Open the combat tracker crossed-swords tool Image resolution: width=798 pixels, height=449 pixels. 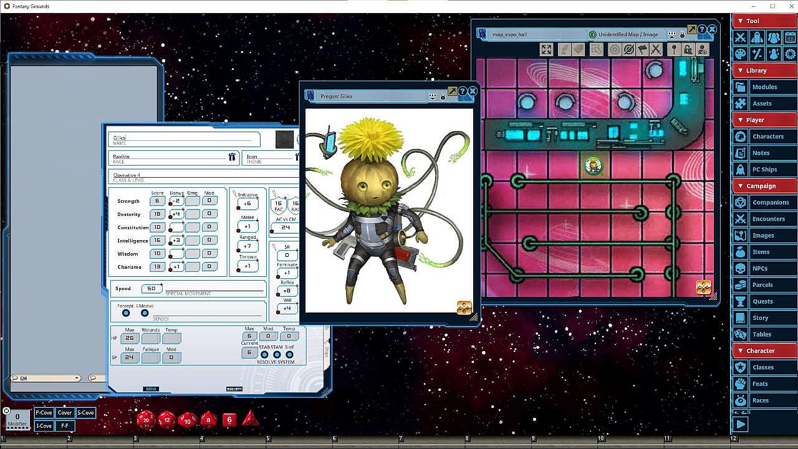click(x=741, y=38)
